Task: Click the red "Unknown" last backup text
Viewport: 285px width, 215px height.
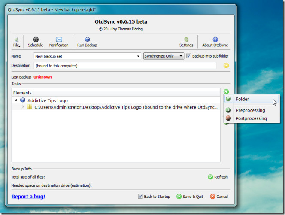Action: click(x=42, y=77)
